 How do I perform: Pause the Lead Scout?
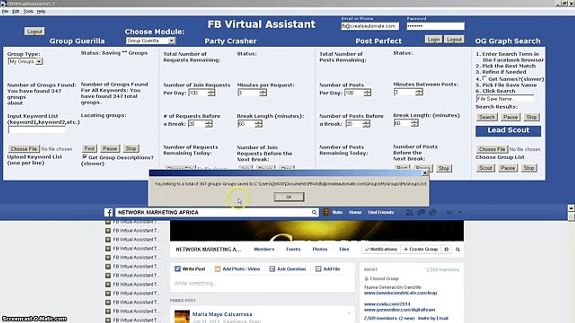508,168
